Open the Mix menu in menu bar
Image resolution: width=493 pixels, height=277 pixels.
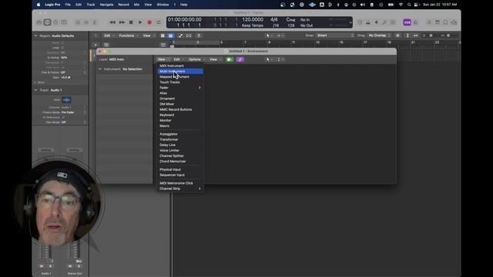pos(136,5)
